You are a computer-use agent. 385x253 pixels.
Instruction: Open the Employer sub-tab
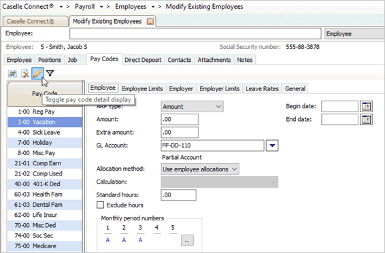[x=181, y=89]
